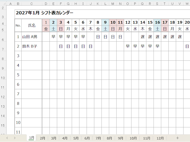
Task: Select row 10 header
Action: tap(3, 75)
